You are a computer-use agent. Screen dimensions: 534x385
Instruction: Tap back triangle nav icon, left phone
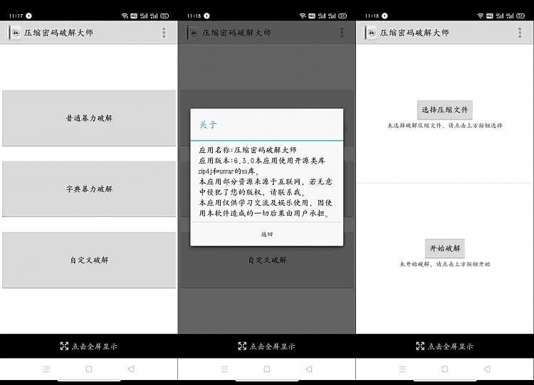tap(131, 369)
